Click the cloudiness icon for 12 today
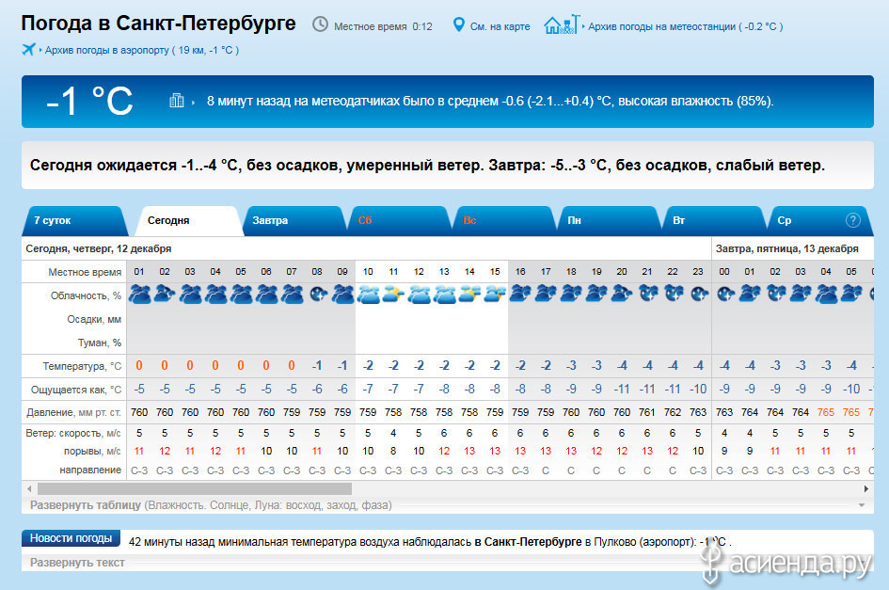 [x=419, y=295]
